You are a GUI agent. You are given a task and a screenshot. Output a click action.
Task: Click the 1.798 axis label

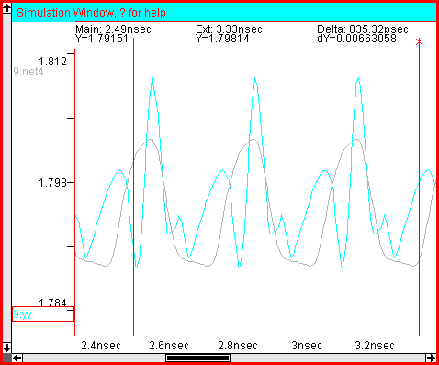tap(52, 183)
